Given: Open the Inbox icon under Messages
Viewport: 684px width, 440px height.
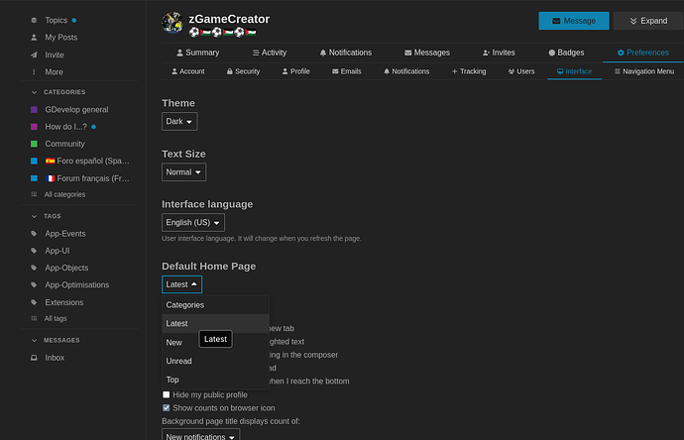Looking at the screenshot, I should (34, 358).
